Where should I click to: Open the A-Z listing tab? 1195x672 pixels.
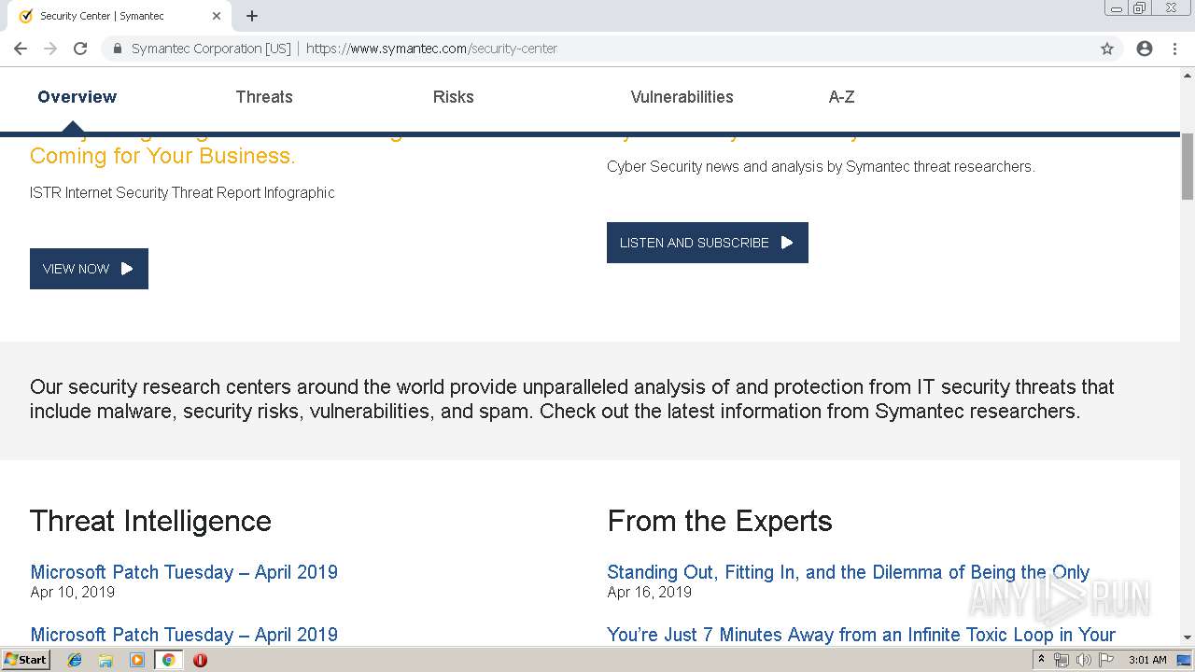(x=841, y=97)
